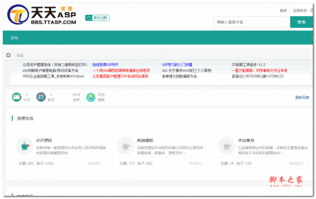The width and height of the screenshot is (316, 199).
Task: Click the 客服QQ:78792588 contact text
Action: [258, 76]
